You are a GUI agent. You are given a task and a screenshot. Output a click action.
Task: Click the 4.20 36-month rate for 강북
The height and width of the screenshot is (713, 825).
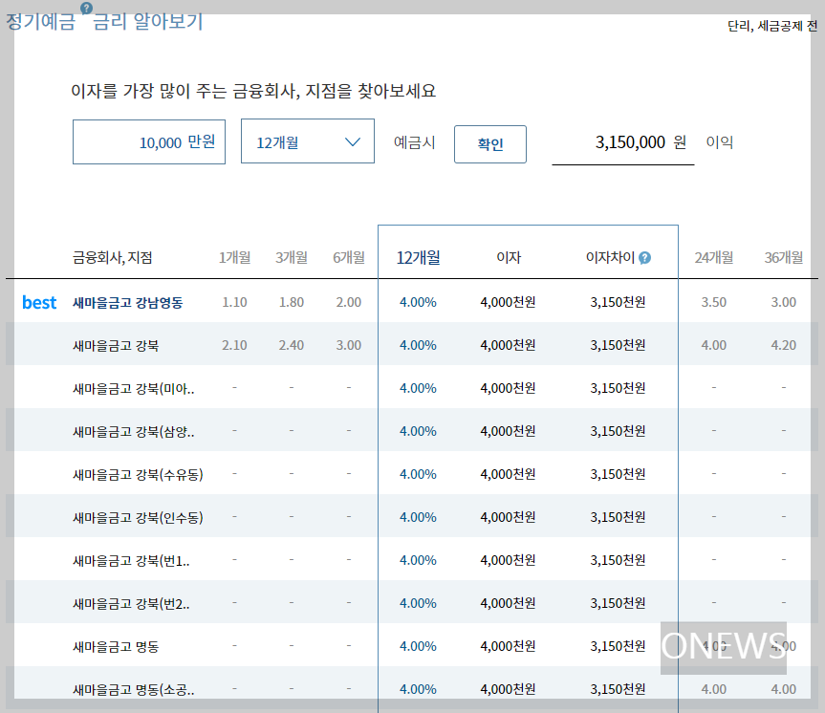pyautogui.click(x=784, y=345)
